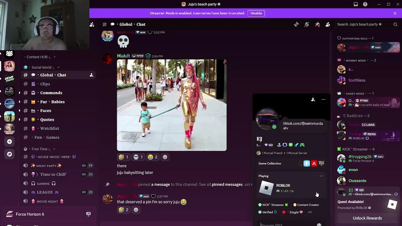Show pinned messages via the pin icon
Screen dimensions: 402x226
[318, 24]
